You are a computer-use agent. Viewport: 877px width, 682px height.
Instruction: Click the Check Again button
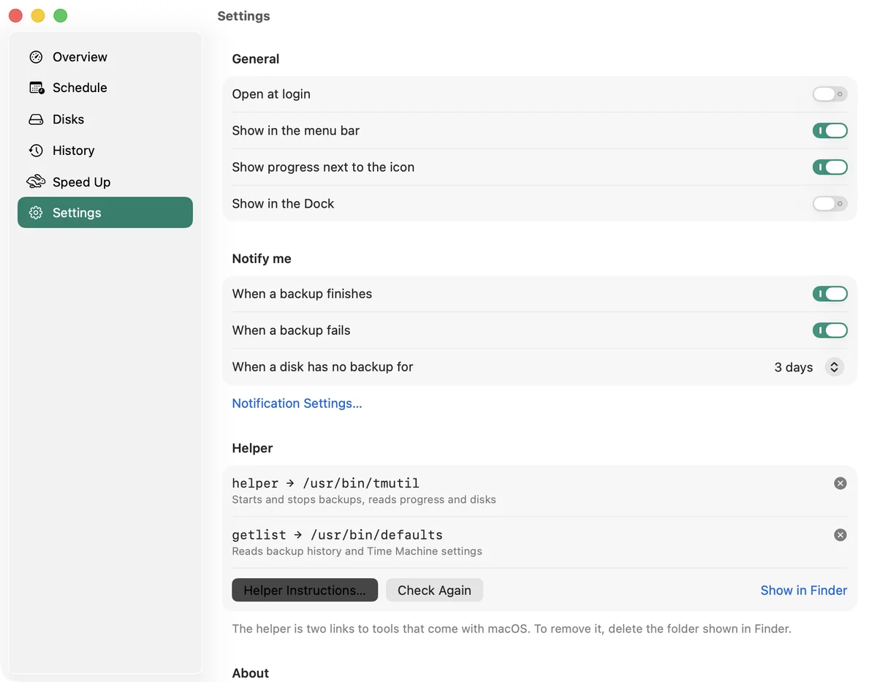[434, 591]
